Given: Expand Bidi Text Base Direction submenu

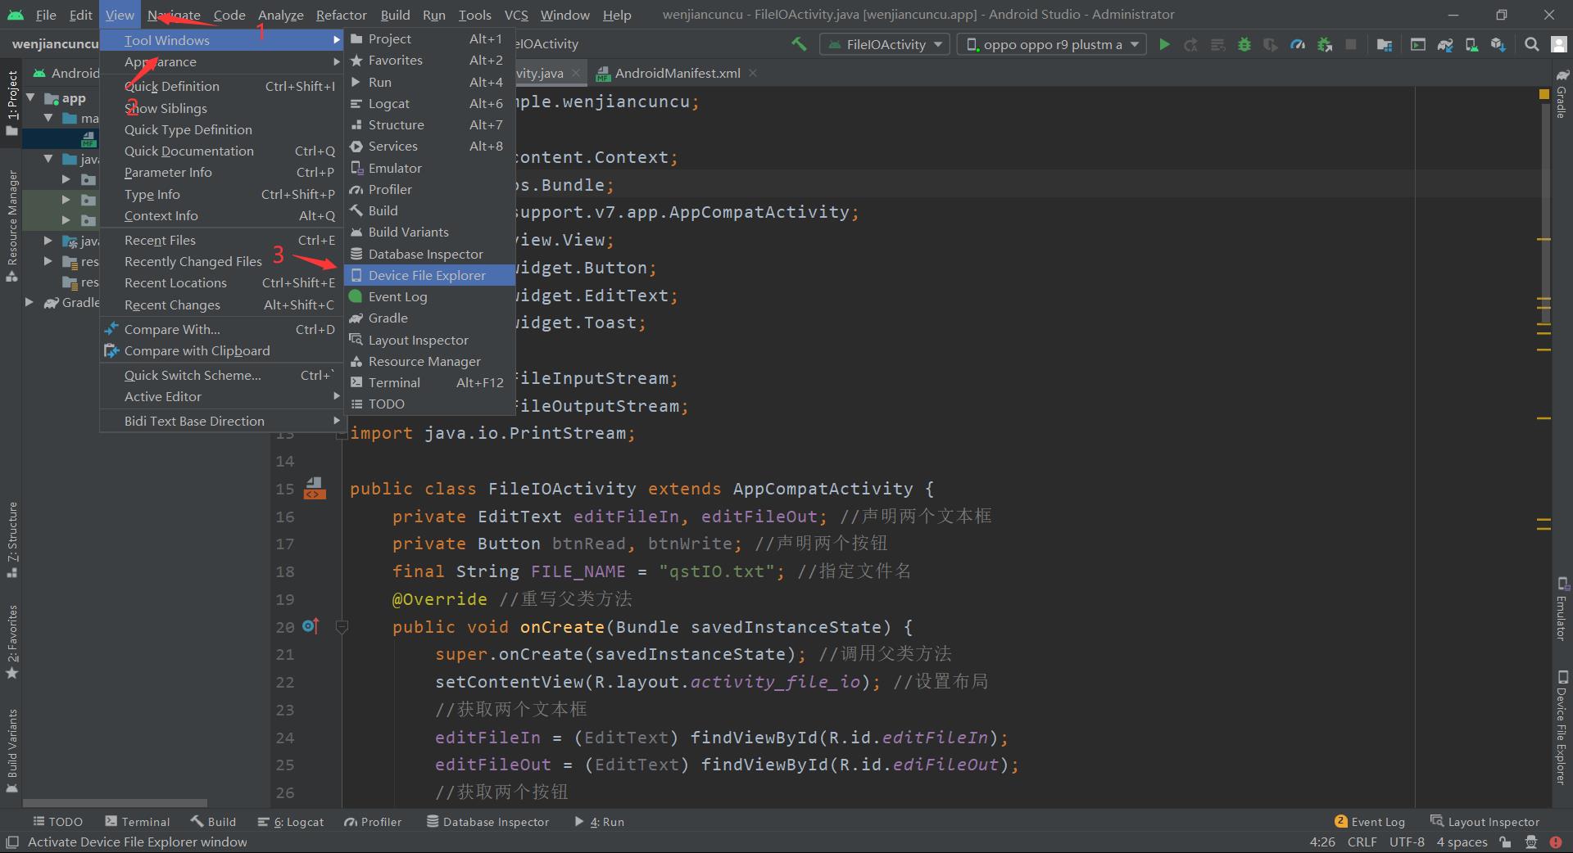Looking at the screenshot, I should click(221, 421).
